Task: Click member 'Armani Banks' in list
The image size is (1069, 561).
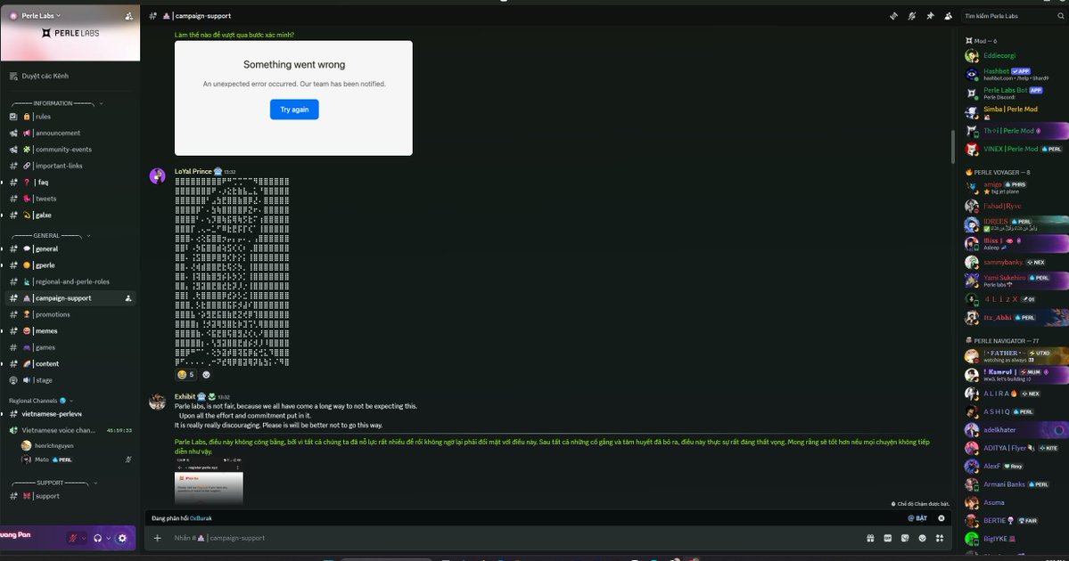Action: (1016, 484)
